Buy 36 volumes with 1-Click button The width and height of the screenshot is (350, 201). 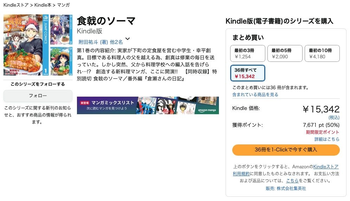click(286, 150)
